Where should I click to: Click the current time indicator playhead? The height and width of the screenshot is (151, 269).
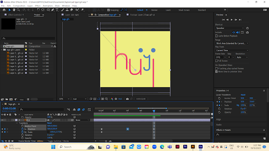(x=154, y=111)
